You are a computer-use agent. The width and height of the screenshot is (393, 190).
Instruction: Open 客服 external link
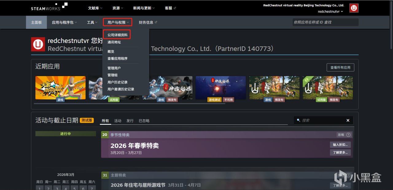coord(170,8)
